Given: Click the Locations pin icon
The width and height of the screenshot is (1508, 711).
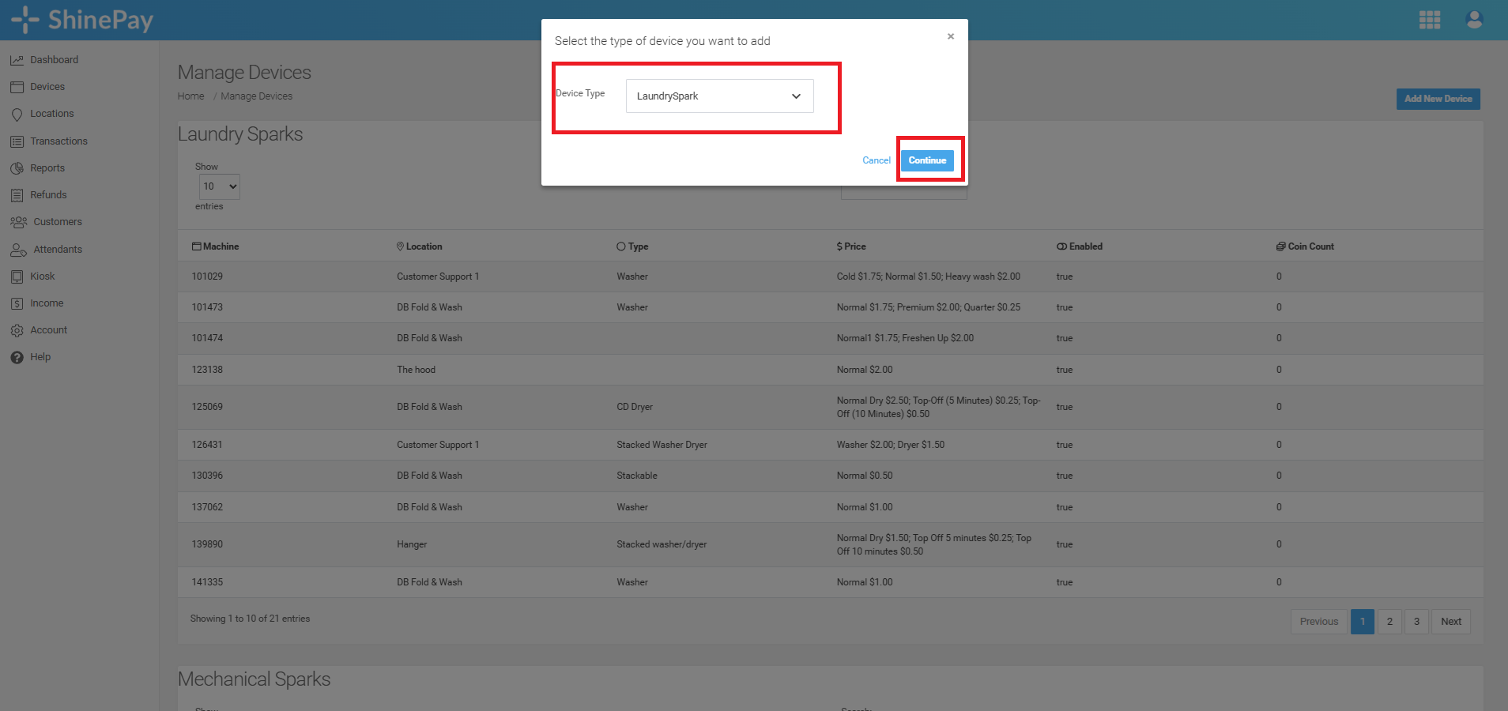Looking at the screenshot, I should (17, 115).
